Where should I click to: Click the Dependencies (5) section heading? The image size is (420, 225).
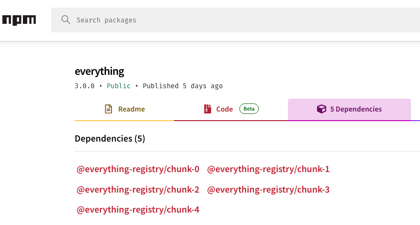click(110, 139)
